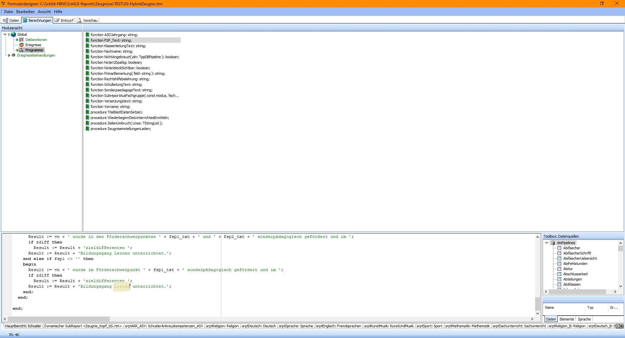Open the Hilfe menu
The height and width of the screenshot is (338, 625).
[x=58, y=12]
